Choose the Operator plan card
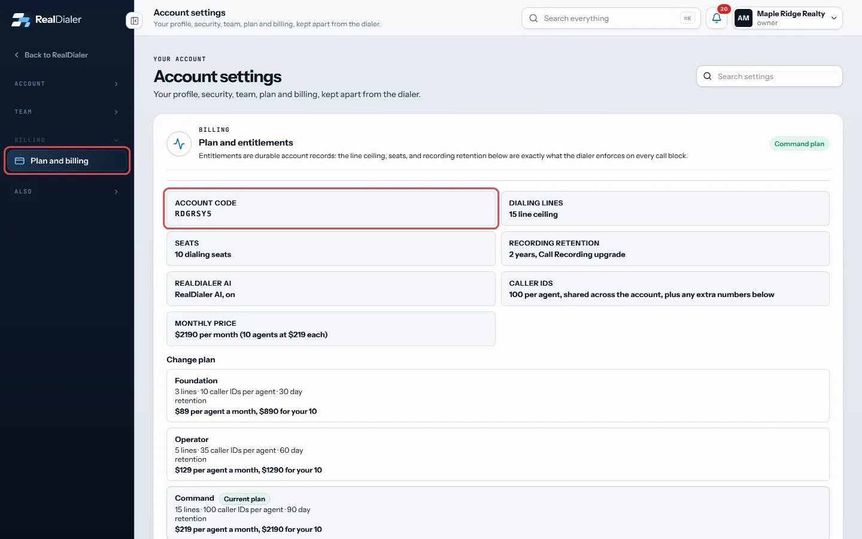862x539 pixels. [x=498, y=455]
